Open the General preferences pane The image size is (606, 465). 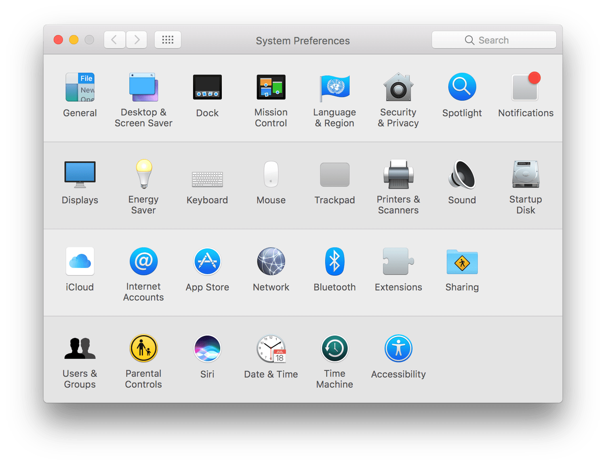pyautogui.click(x=80, y=87)
